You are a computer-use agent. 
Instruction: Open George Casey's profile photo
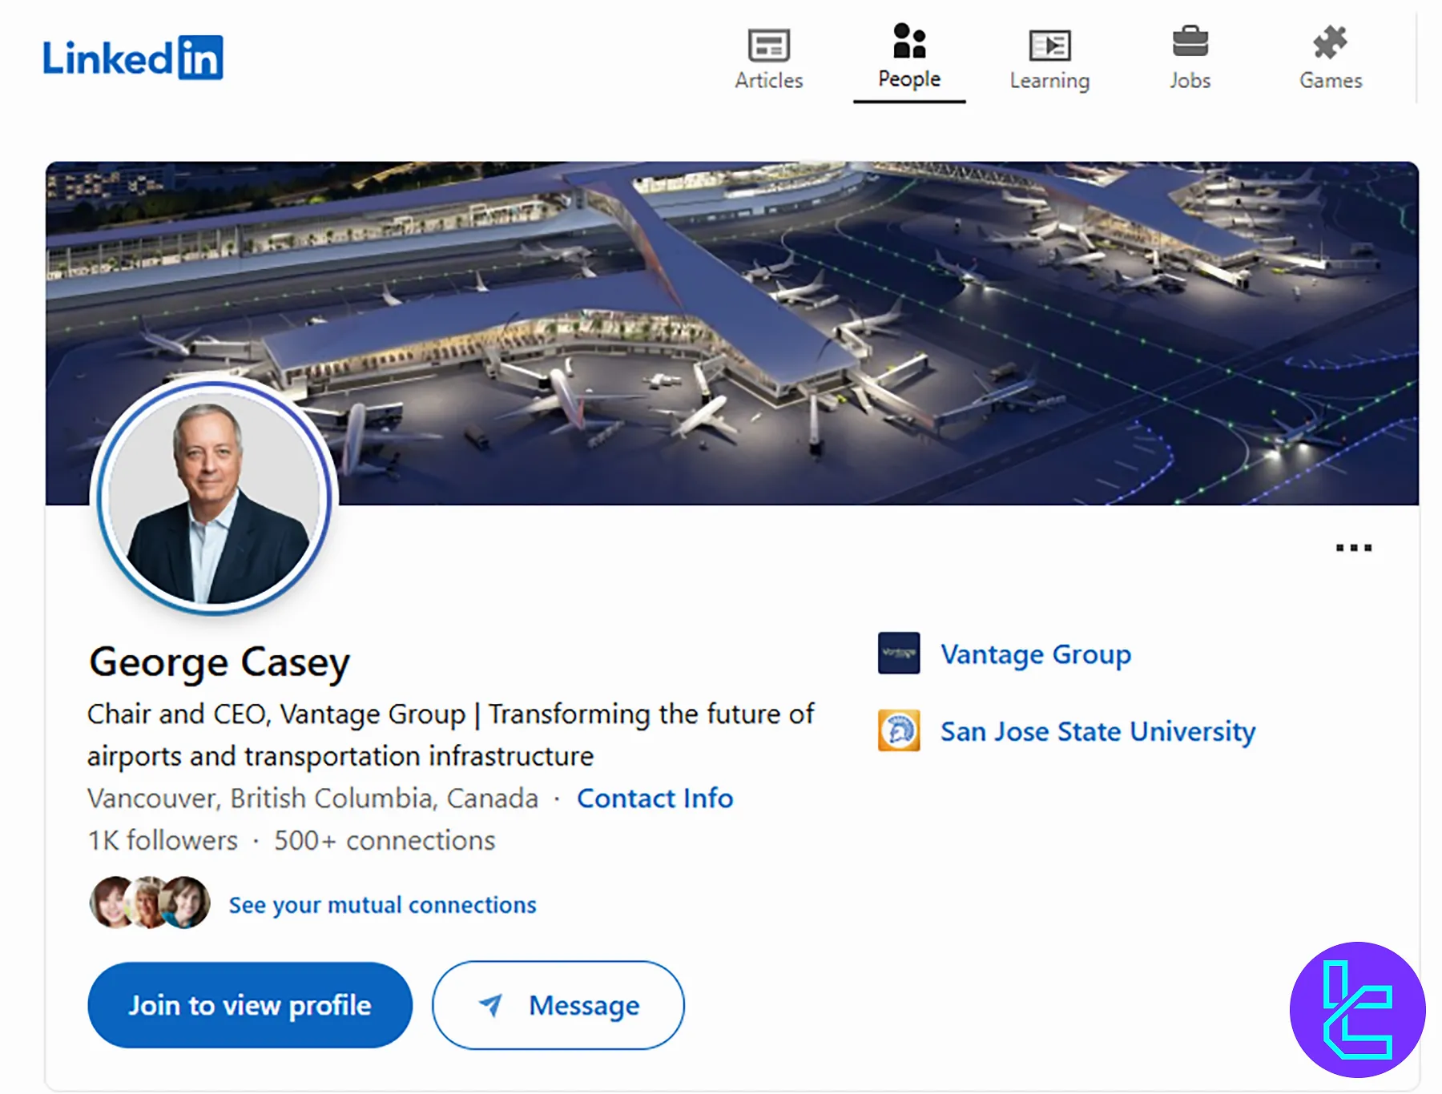pyautogui.click(x=214, y=497)
